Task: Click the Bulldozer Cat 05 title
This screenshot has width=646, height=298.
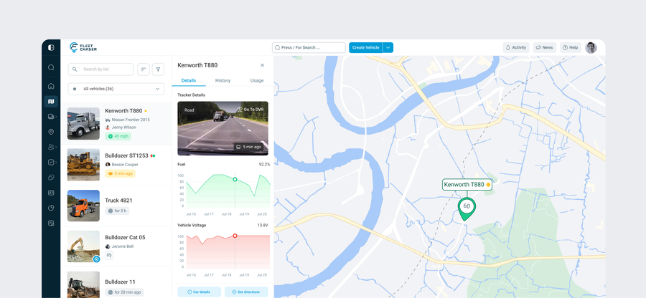Action: tap(125, 238)
